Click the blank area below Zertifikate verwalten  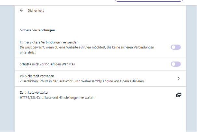[x=98, y=117]
